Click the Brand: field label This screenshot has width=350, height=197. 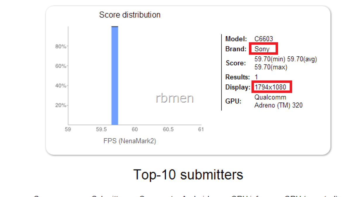pyautogui.click(x=236, y=49)
